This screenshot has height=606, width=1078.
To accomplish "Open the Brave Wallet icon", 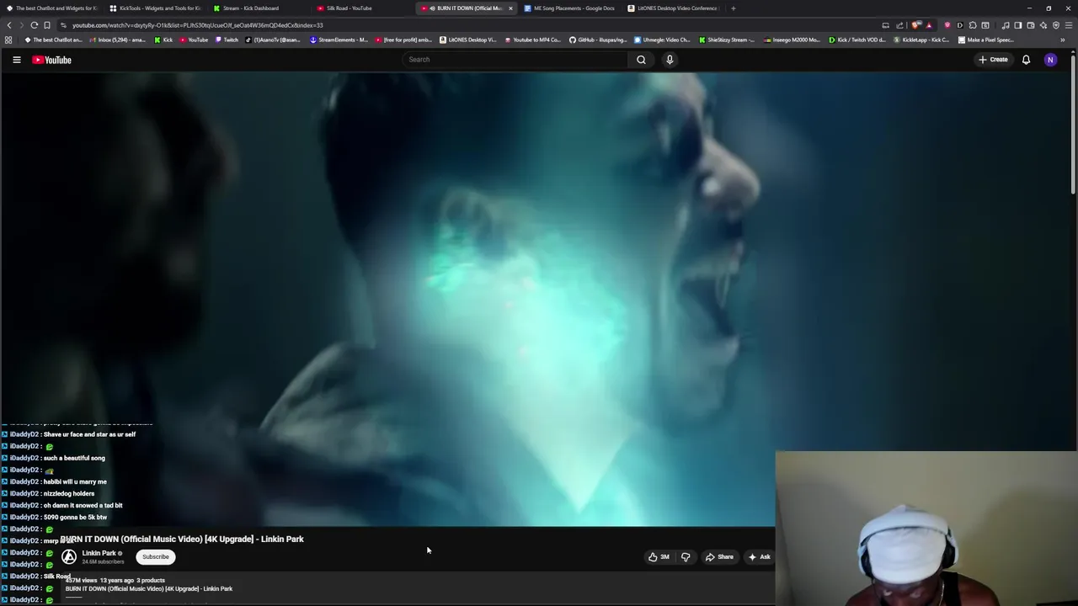I will [1030, 25].
